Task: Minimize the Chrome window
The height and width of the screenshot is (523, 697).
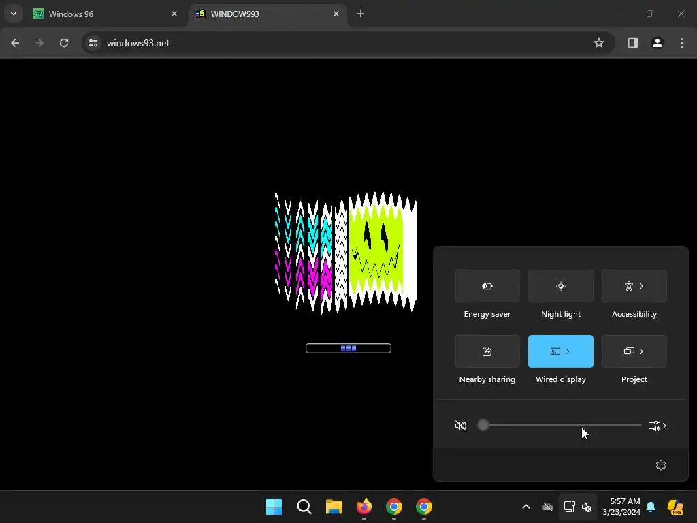Action: point(618,14)
